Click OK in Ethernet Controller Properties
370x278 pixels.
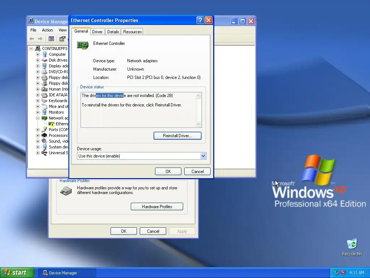pyautogui.click(x=168, y=171)
